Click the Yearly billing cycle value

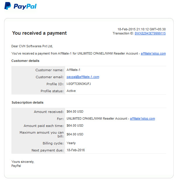tap(71, 143)
